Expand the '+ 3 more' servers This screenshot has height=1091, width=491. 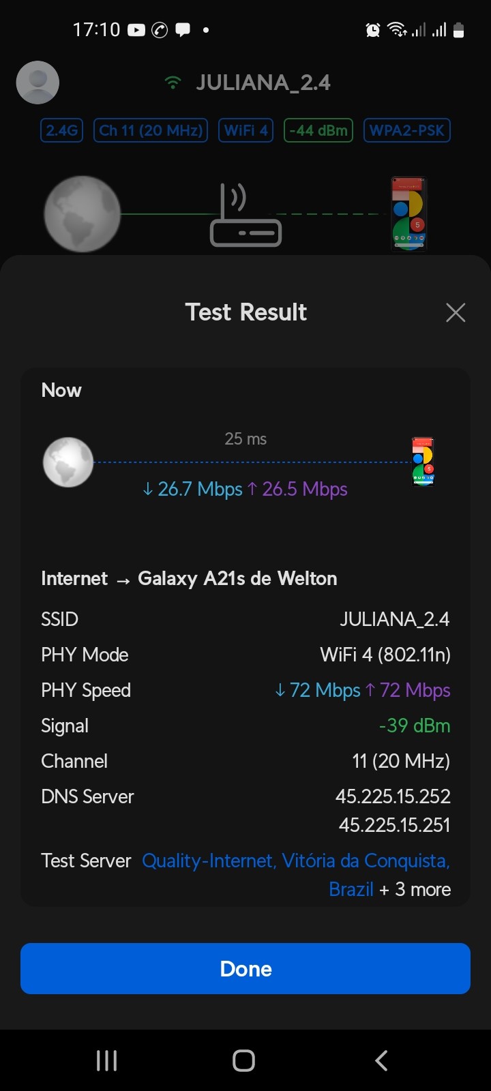coord(415,889)
